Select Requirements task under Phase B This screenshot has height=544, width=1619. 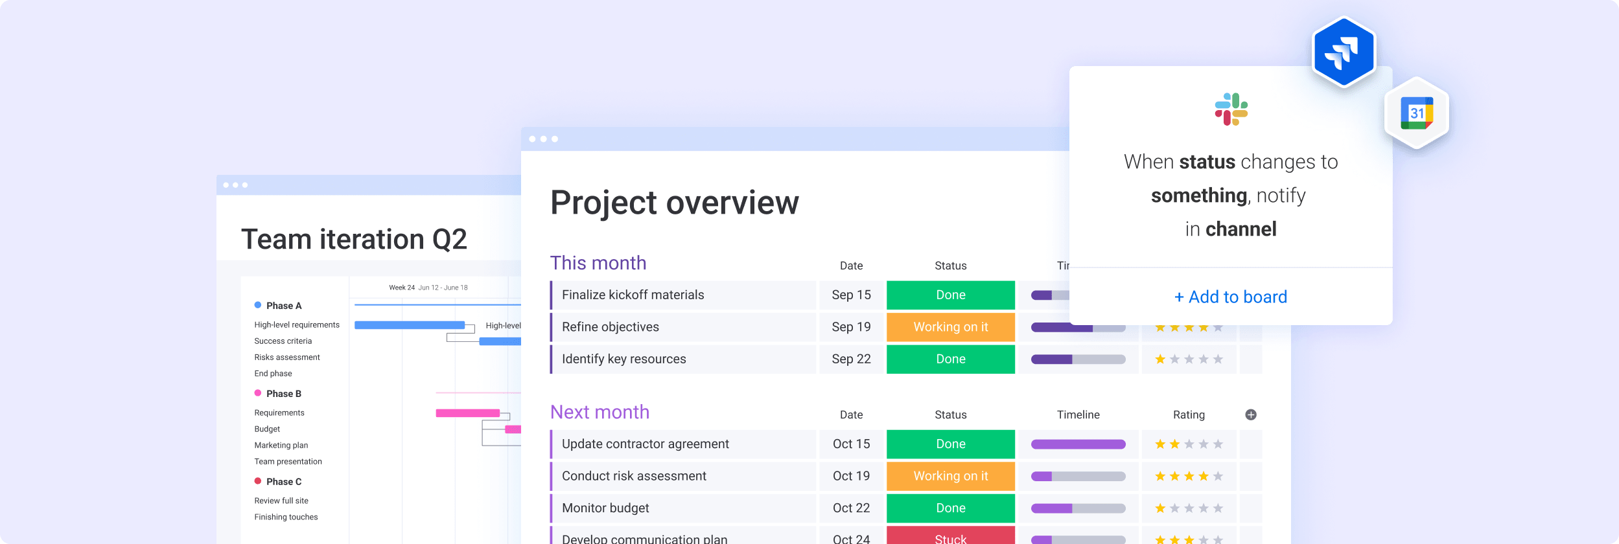(x=279, y=413)
